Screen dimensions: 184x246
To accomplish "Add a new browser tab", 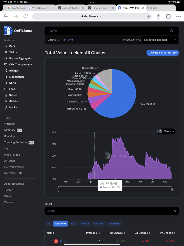I will pyautogui.click(x=179, y=8).
